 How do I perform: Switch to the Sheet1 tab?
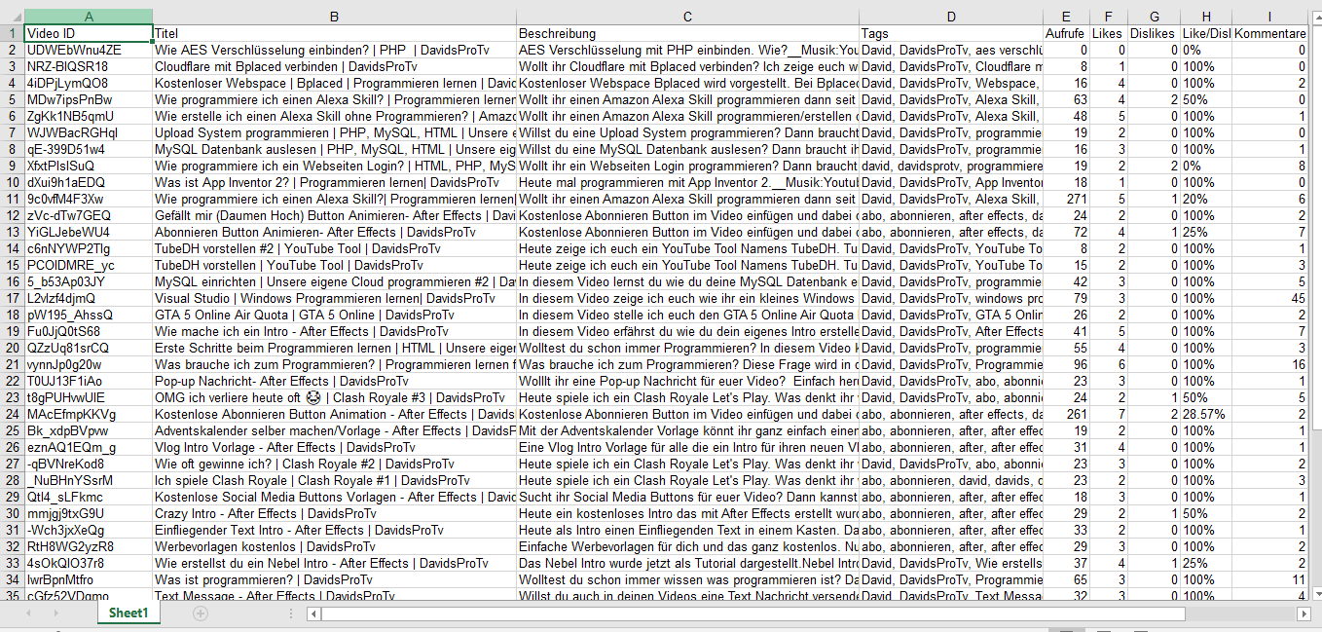point(129,613)
